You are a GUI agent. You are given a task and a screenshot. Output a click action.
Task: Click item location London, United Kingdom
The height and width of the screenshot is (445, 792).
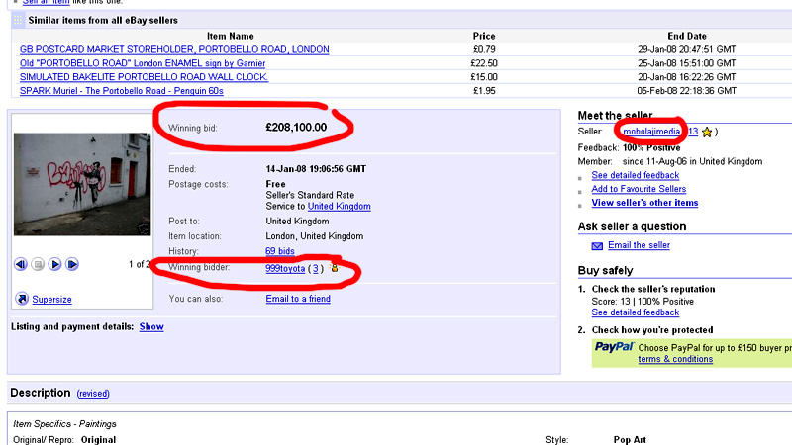click(x=315, y=236)
